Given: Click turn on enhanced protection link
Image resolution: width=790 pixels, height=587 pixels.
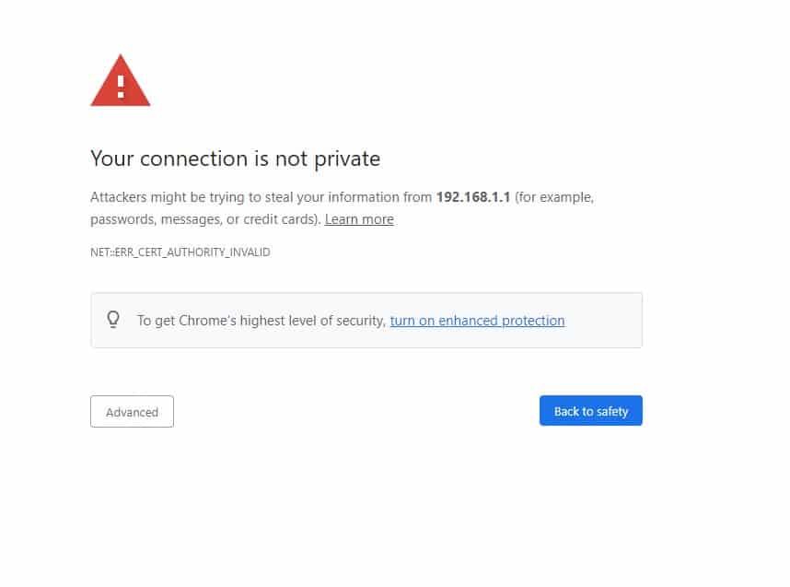Looking at the screenshot, I should pos(477,321).
